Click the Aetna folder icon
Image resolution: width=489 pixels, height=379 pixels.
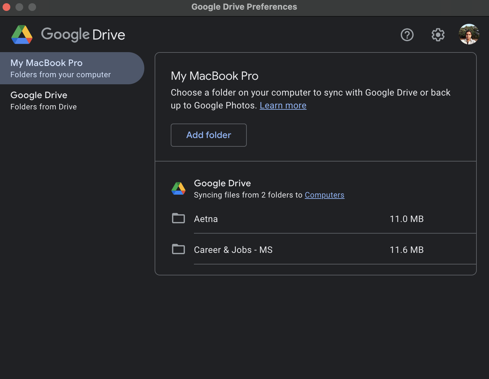(x=178, y=218)
